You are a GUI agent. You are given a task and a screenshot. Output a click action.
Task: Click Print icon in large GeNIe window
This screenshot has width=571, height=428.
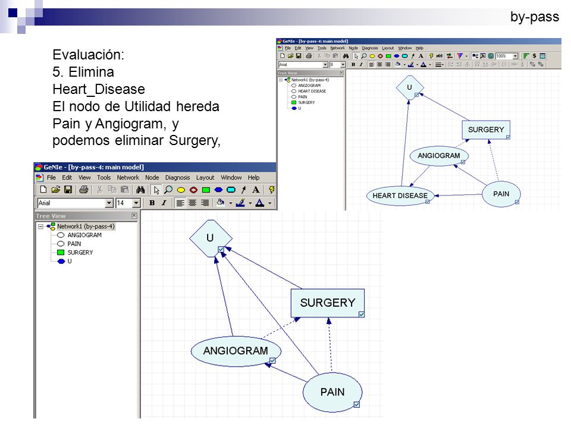point(83,190)
